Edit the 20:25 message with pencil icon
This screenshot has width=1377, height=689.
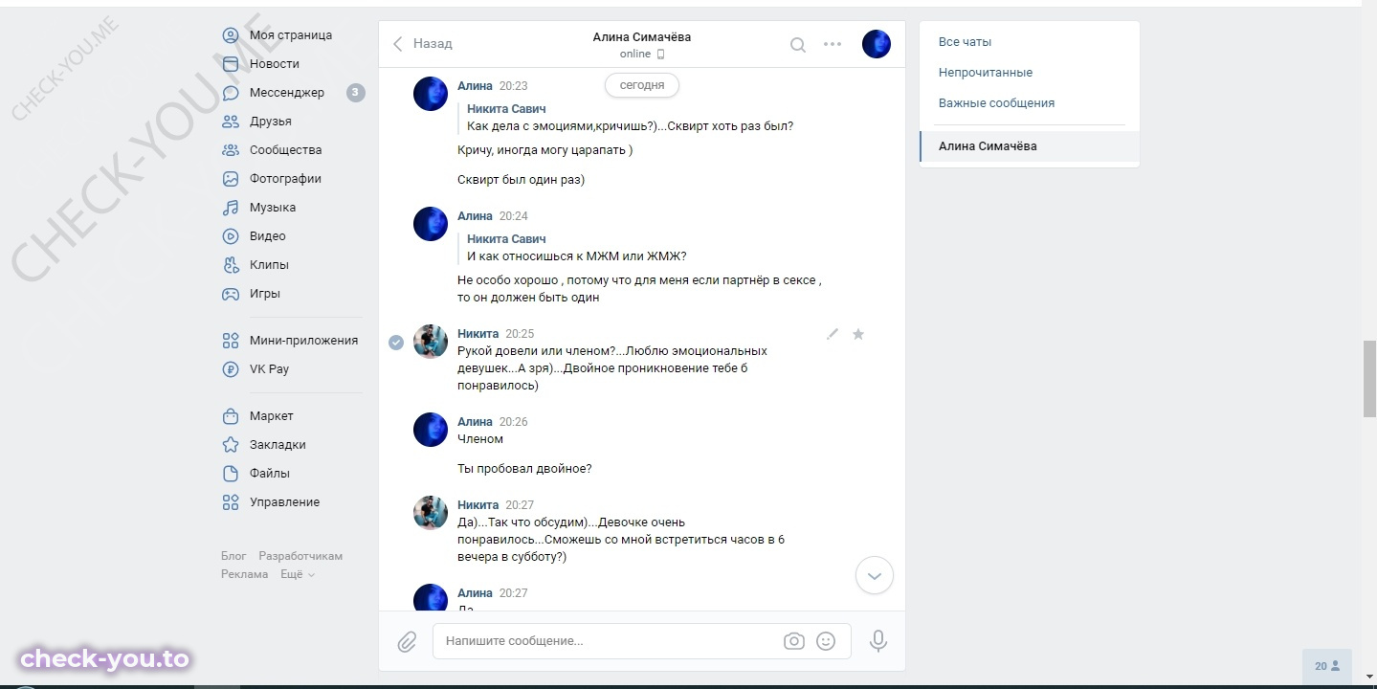tap(833, 334)
